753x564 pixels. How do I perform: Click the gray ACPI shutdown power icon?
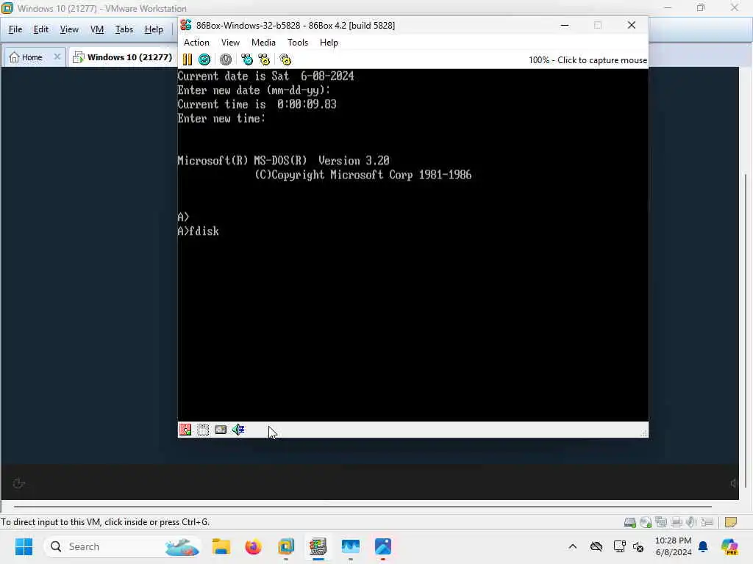pyautogui.click(x=226, y=59)
